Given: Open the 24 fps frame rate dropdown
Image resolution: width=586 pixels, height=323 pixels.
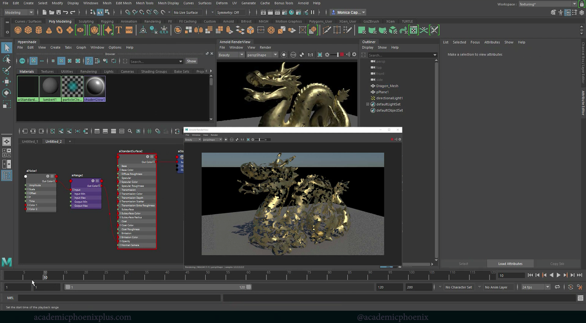Looking at the screenshot, I should tap(536, 287).
